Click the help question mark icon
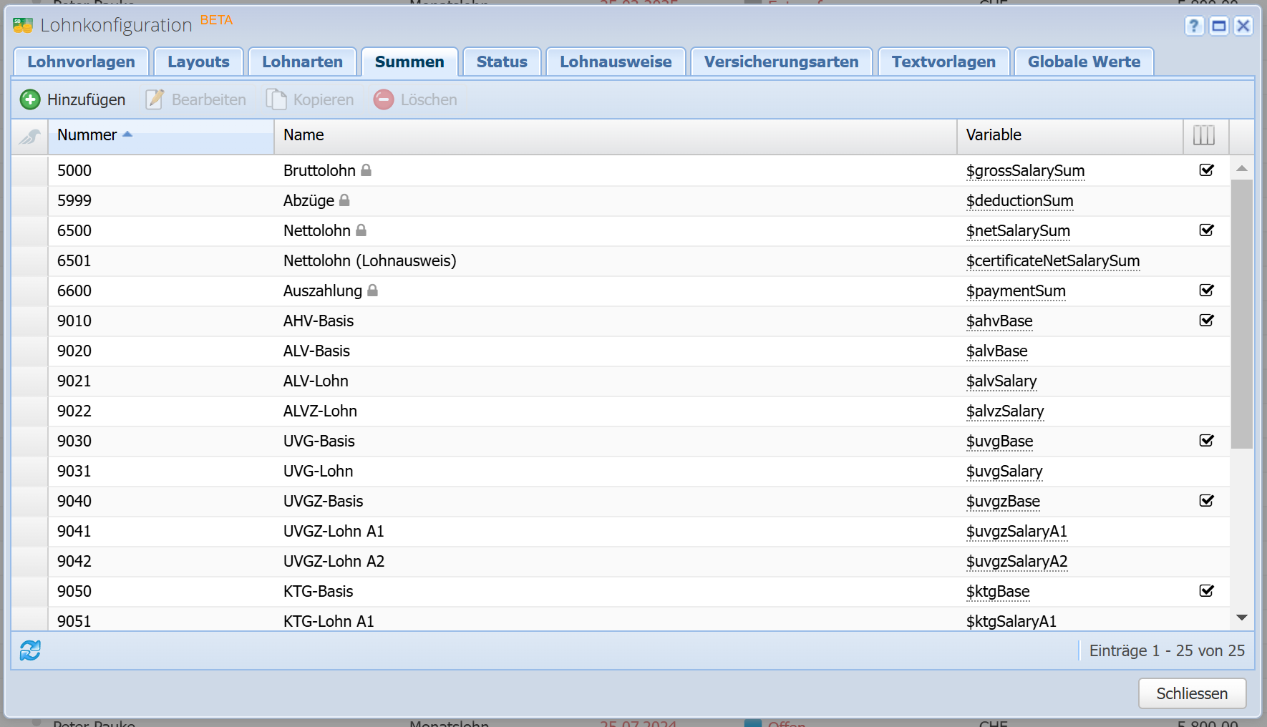 (1193, 26)
